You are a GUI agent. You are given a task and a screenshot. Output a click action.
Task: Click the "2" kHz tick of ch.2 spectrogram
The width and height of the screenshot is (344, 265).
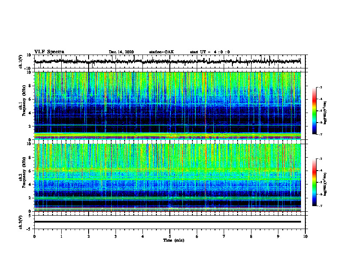point(30,198)
